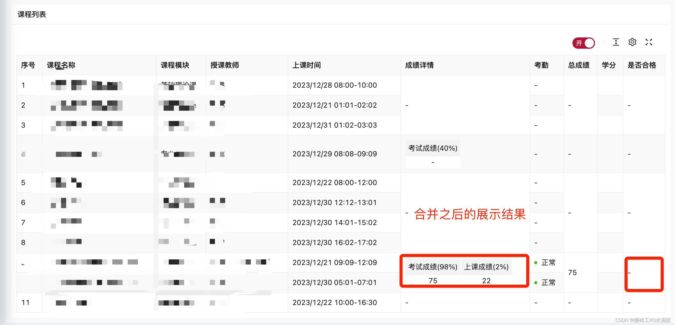Click the time 2023/12/30 14:01-15:02
Image resolution: width=675 pixels, height=325 pixels.
pyautogui.click(x=335, y=222)
